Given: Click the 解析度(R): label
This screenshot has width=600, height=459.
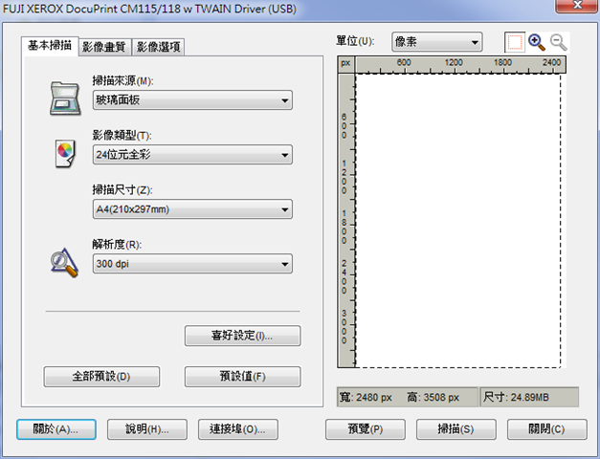Looking at the screenshot, I should (x=117, y=245).
